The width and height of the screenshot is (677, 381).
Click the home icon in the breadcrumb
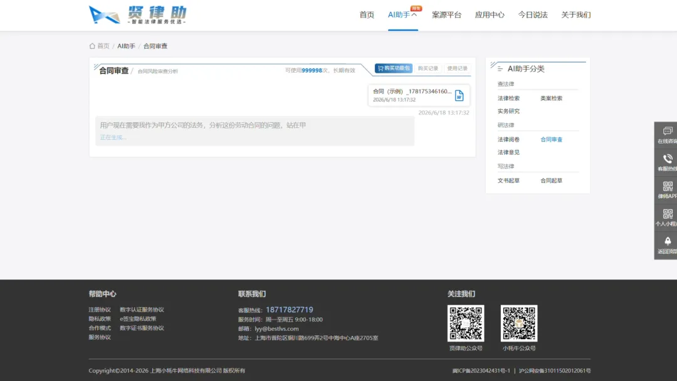pyautogui.click(x=92, y=46)
